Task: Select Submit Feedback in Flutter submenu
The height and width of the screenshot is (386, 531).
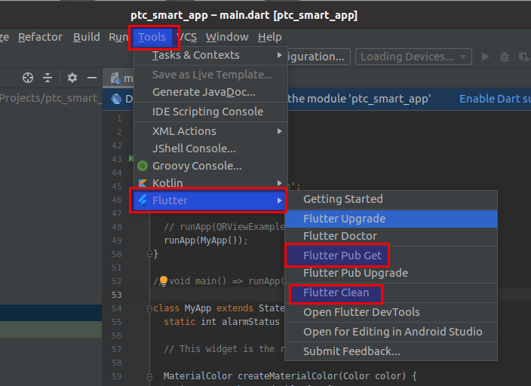Action: click(391, 351)
